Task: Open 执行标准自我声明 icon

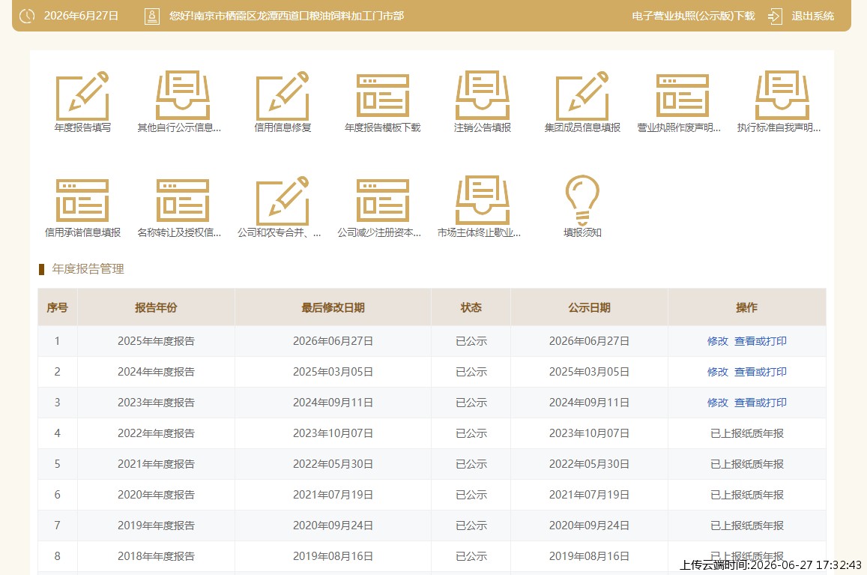Action: click(782, 95)
